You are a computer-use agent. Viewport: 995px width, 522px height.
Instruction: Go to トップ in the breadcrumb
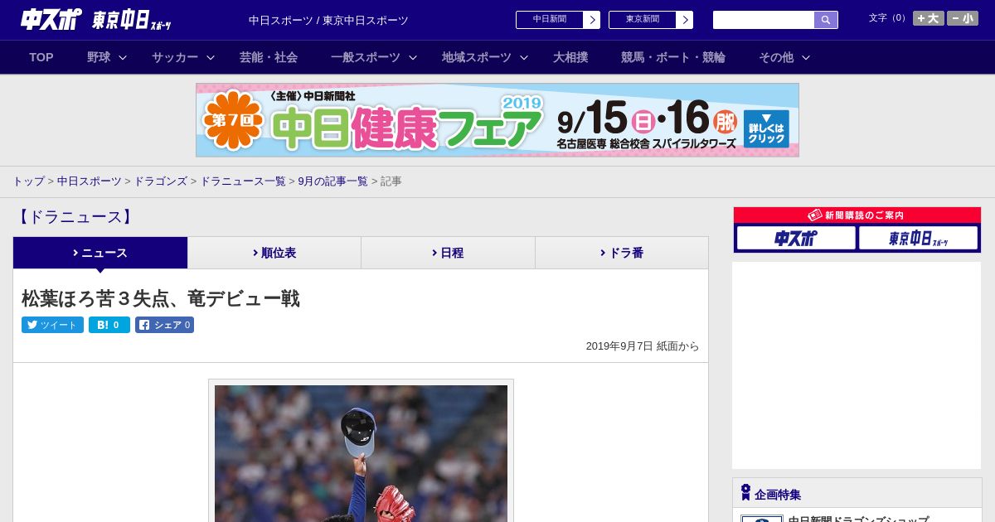28,181
